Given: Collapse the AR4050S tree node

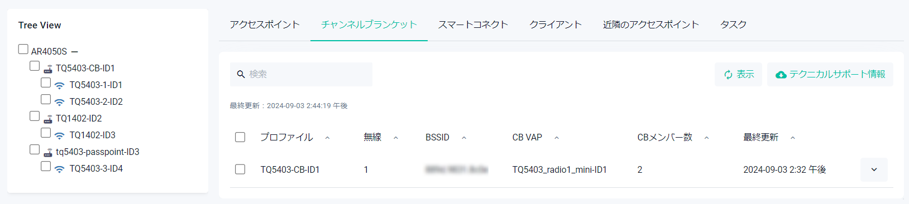Looking at the screenshot, I should (75, 52).
